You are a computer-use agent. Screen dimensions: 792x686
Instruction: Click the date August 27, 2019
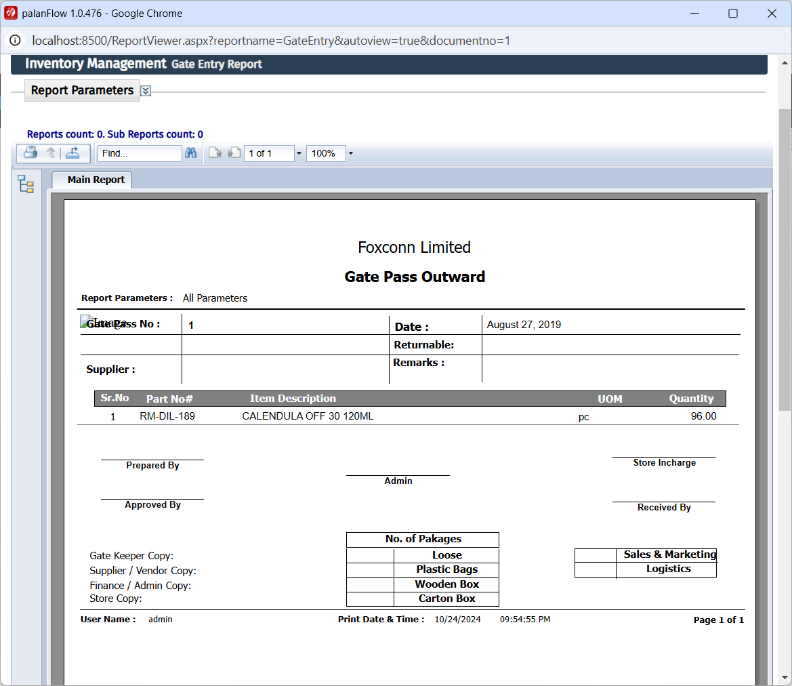[x=524, y=325]
